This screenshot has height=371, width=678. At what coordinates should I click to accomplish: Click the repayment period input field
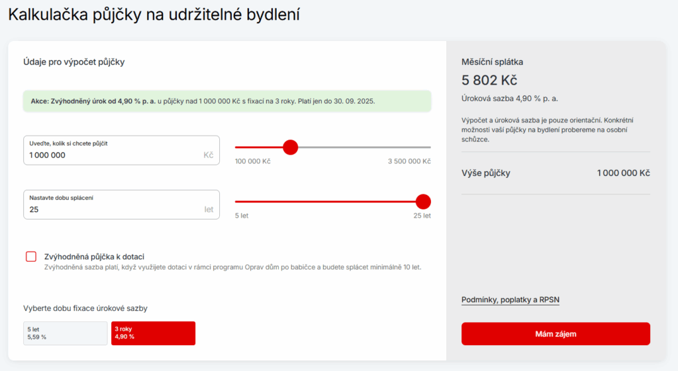tap(113, 210)
